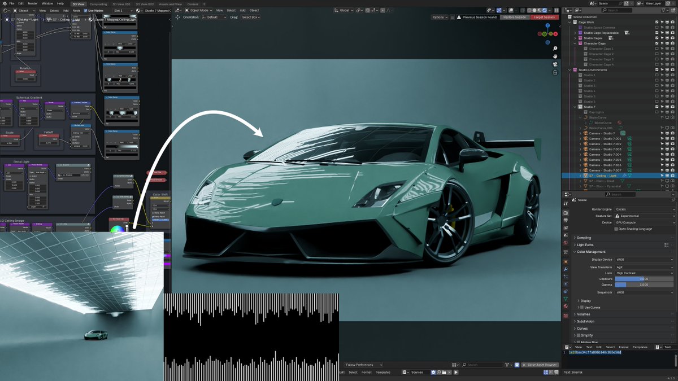Click the Restore Session button
Image resolution: width=678 pixels, height=381 pixels.
[514, 17]
